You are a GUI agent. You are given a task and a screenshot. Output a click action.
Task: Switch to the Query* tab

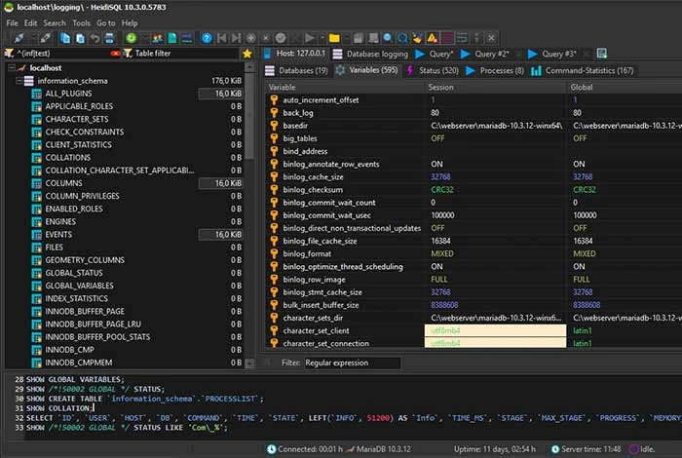(435, 54)
